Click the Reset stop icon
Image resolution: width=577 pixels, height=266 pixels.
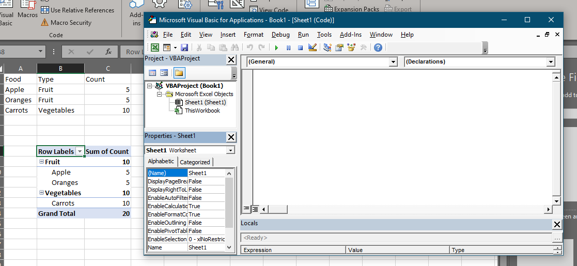click(300, 48)
